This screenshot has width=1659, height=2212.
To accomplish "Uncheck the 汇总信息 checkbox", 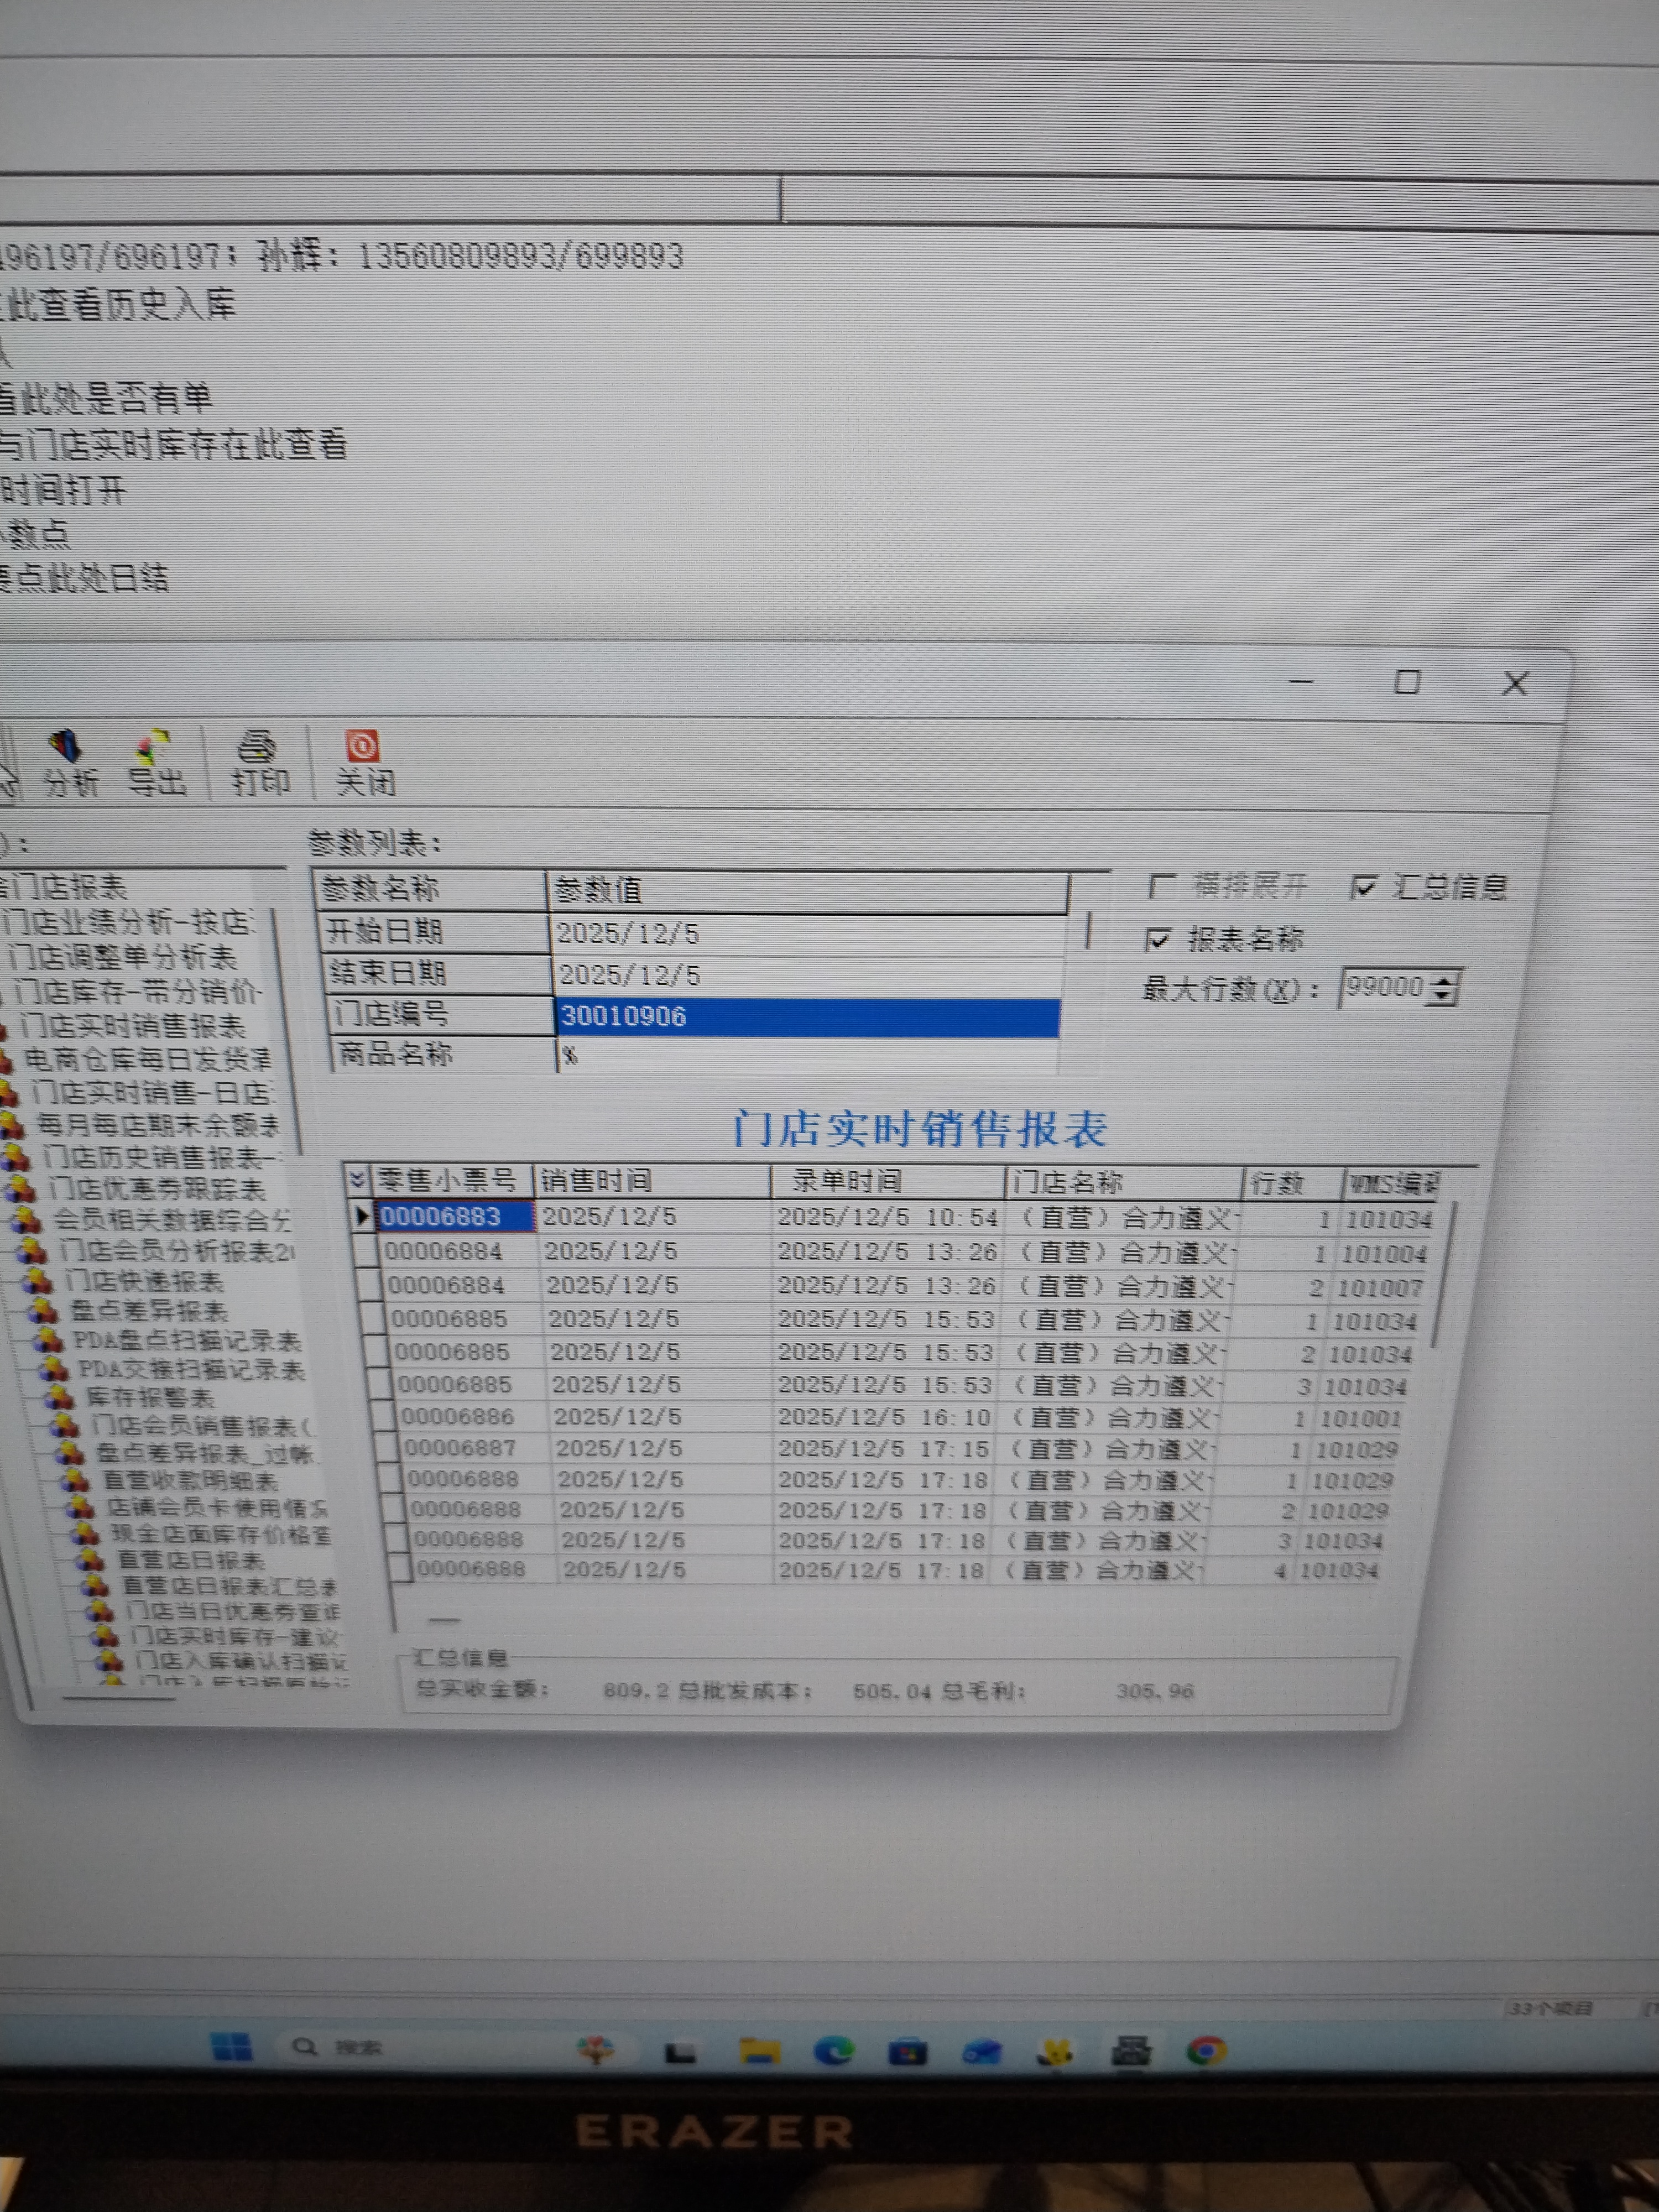I will pos(1364,887).
